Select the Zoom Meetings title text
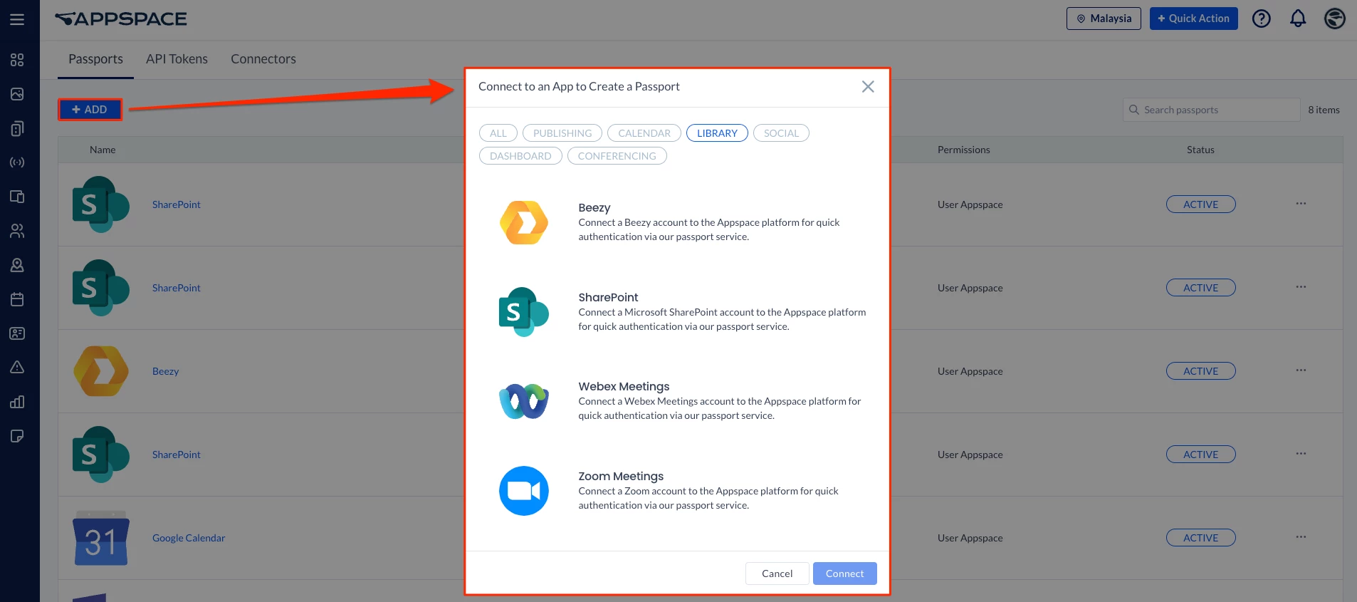1357x602 pixels. tap(621, 476)
